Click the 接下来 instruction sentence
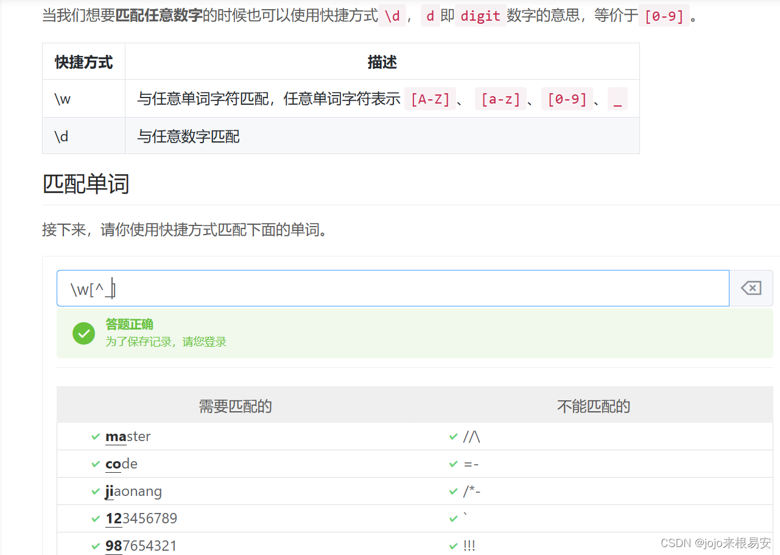The width and height of the screenshot is (780, 555). (188, 230)
